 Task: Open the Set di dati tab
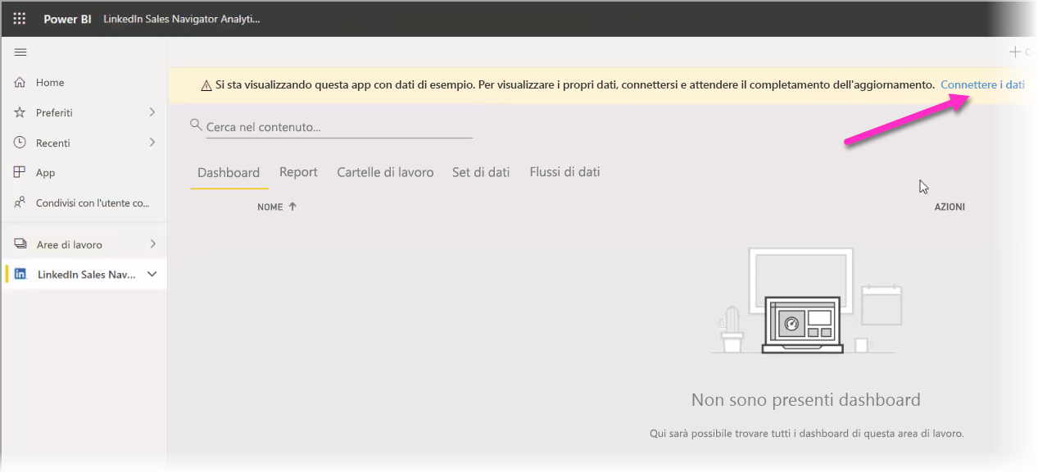pyautogui.click(x=481, y=172)
